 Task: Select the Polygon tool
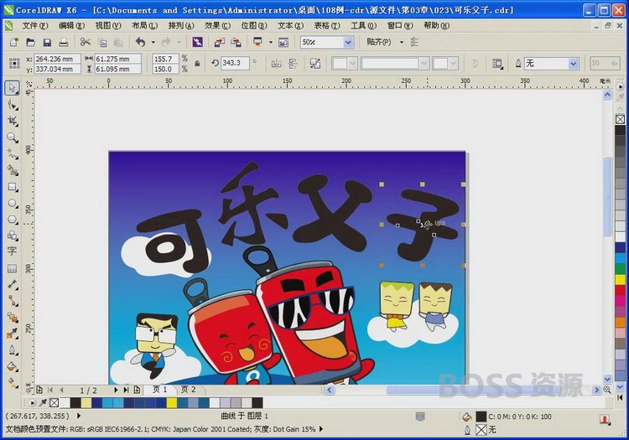point(13,220)
